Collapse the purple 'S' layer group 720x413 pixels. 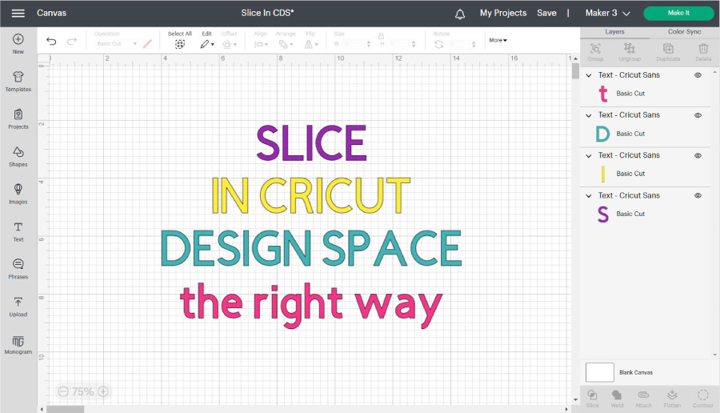589,196
